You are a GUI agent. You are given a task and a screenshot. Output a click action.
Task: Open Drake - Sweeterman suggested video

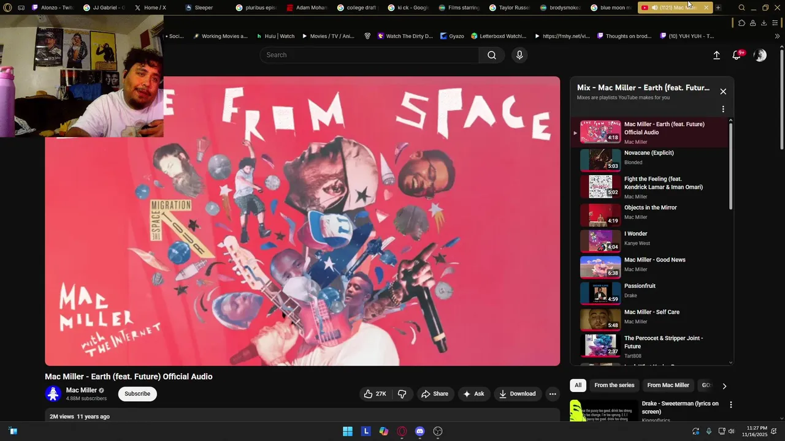[x=680, y=407]
